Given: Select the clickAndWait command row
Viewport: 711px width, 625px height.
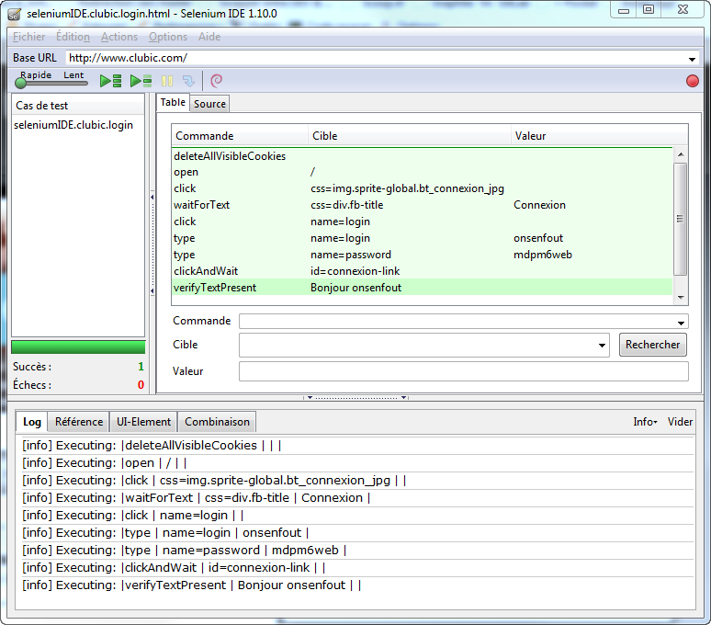Looking at the screenshot, I should tap(422, 271).
